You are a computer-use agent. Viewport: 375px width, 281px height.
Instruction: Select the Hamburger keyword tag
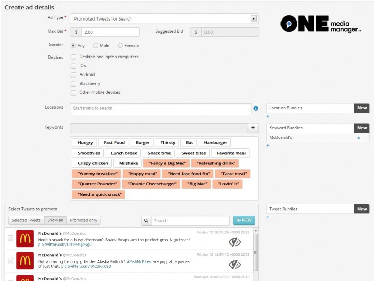point(215,143)
